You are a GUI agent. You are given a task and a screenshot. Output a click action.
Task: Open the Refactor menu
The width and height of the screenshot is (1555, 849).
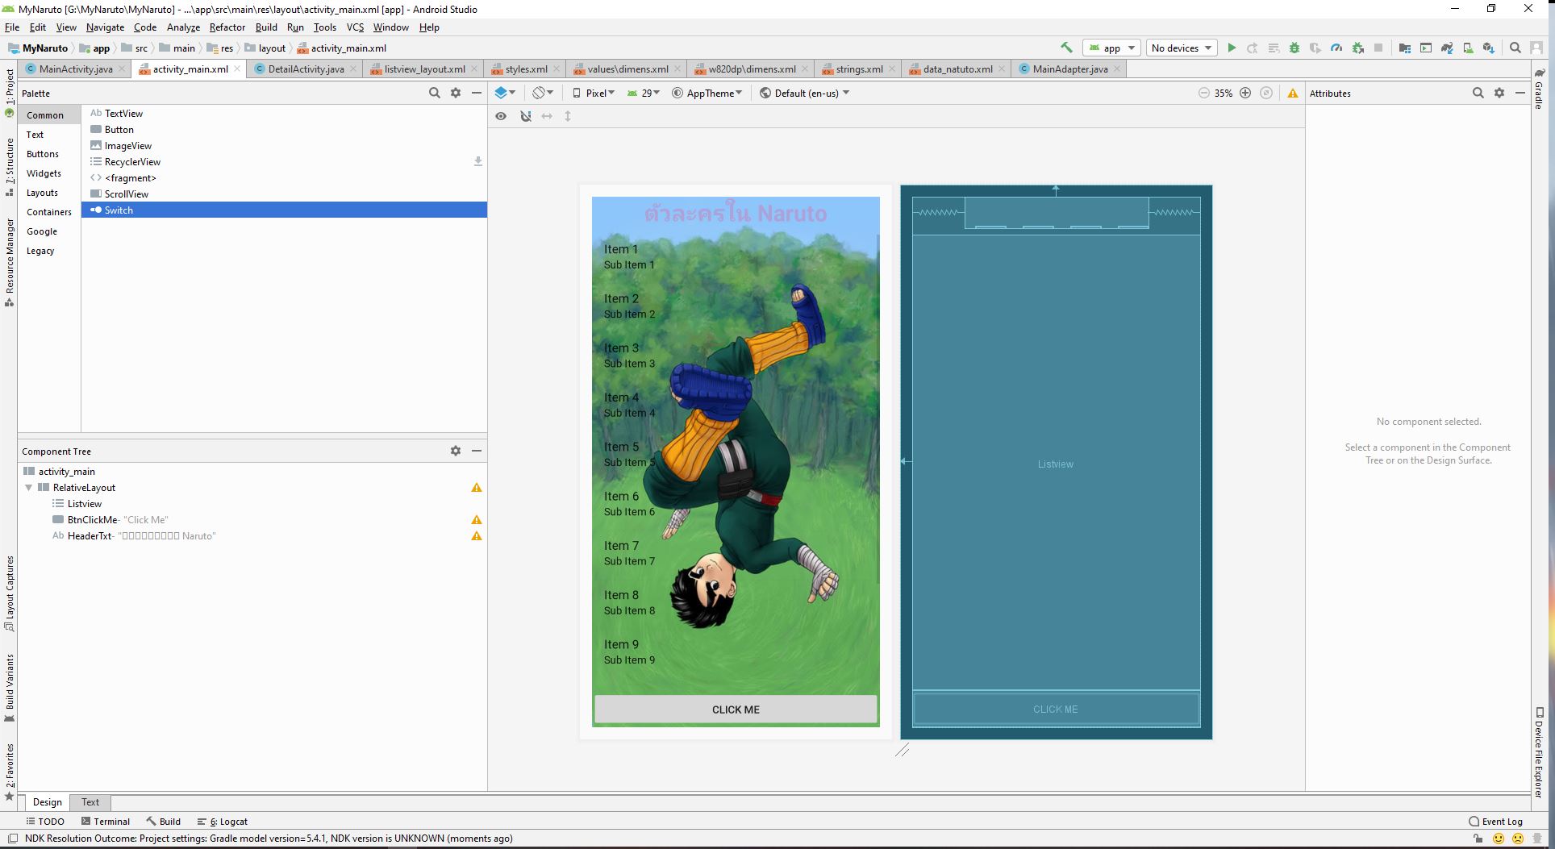click(x=227, y=27)
